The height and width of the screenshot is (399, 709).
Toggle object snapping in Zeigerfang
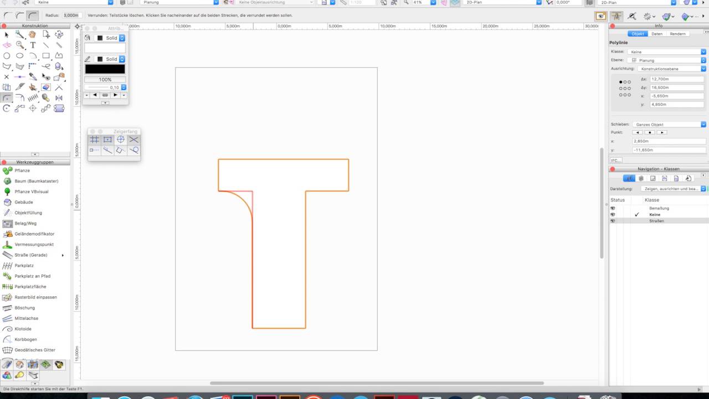[107, 140]
